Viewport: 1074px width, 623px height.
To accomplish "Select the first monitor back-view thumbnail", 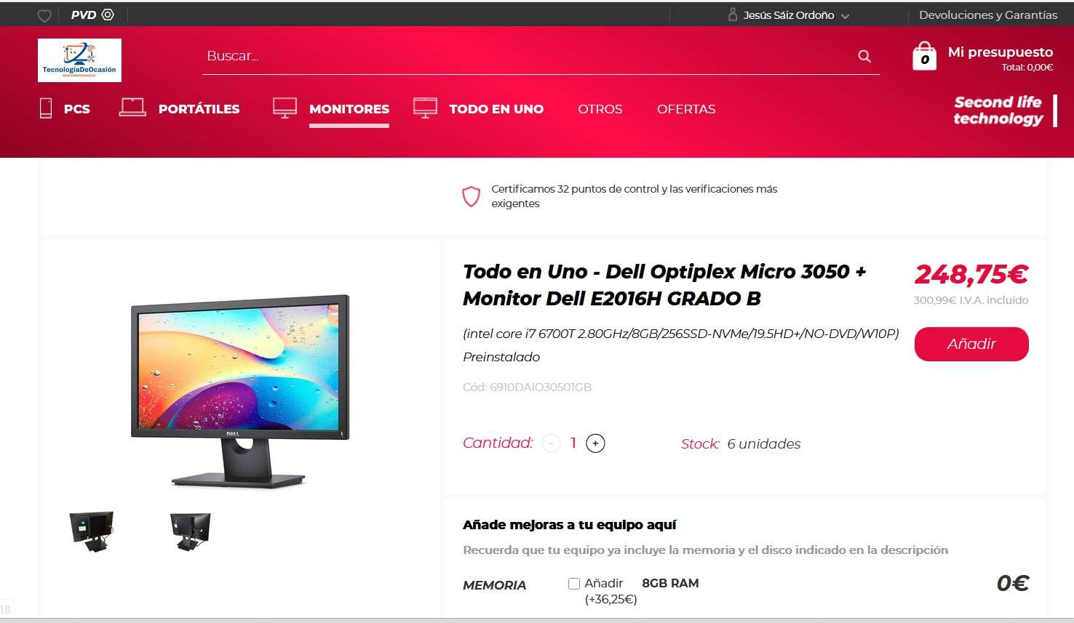I will point(91,530).
